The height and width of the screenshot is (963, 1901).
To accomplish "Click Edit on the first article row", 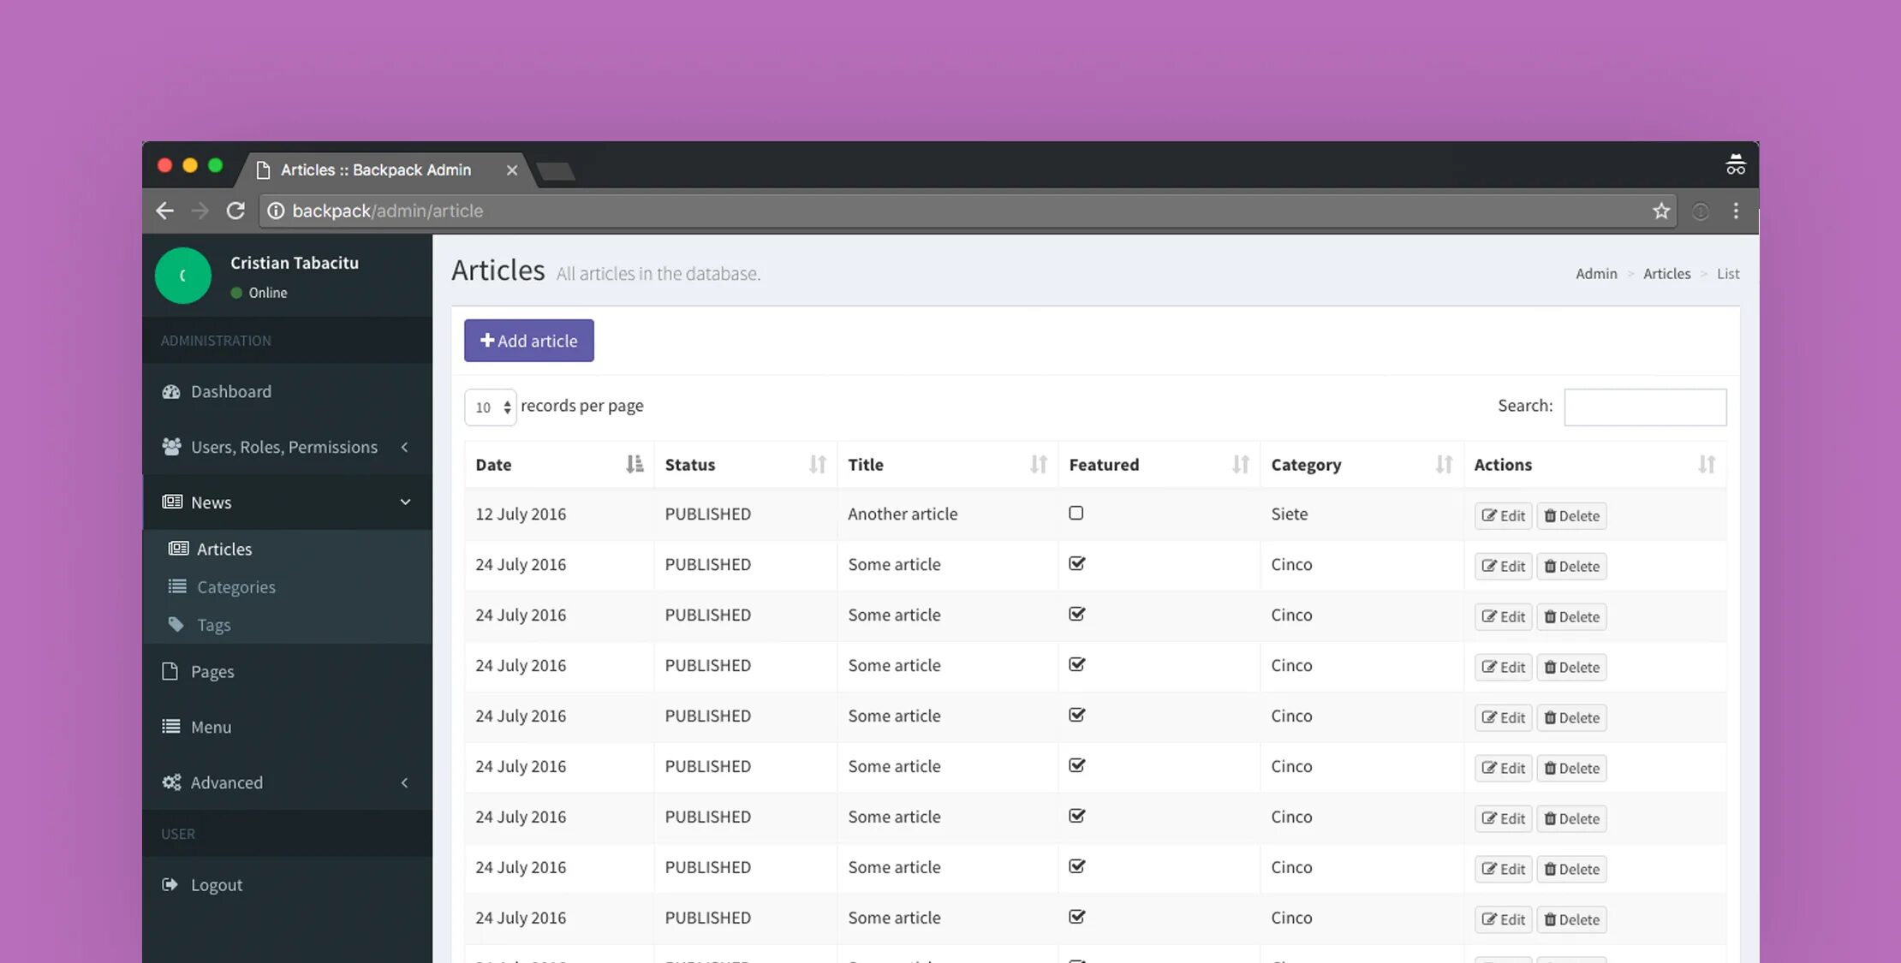I will [1503, 514].
